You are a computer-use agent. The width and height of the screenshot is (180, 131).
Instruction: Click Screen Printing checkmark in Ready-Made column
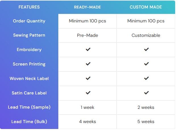pyautogui.click(x=88, y=64)
